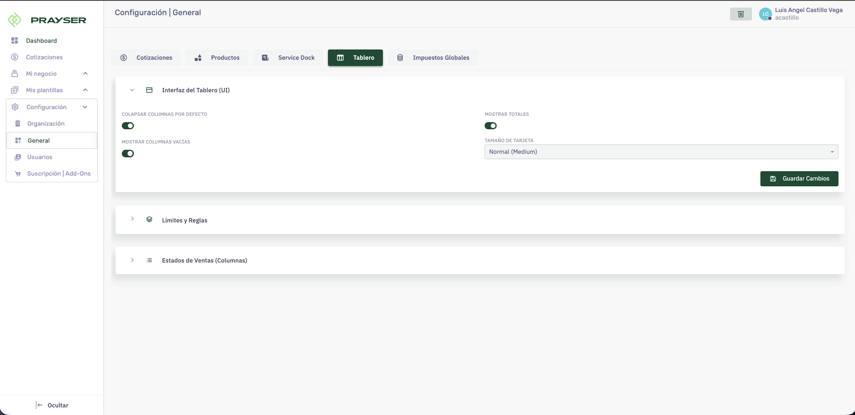Viewport: 855px width, 415px height.
Task: Click the acastillo username text
Action: 787,18
